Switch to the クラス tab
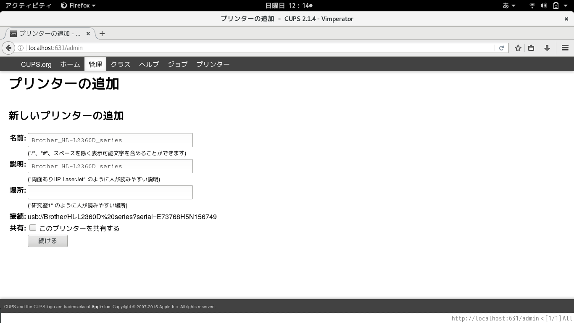This screenshot has height=323, width=574. coord(121,64)
